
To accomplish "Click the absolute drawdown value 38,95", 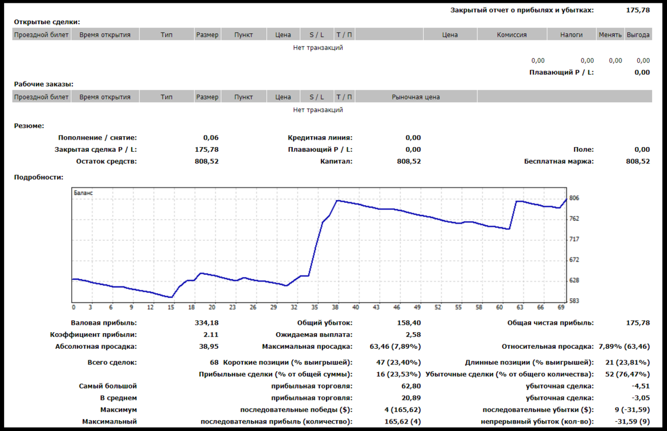I will [x=208, y=347].
